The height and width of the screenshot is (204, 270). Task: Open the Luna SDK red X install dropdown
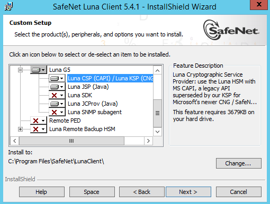57,95
